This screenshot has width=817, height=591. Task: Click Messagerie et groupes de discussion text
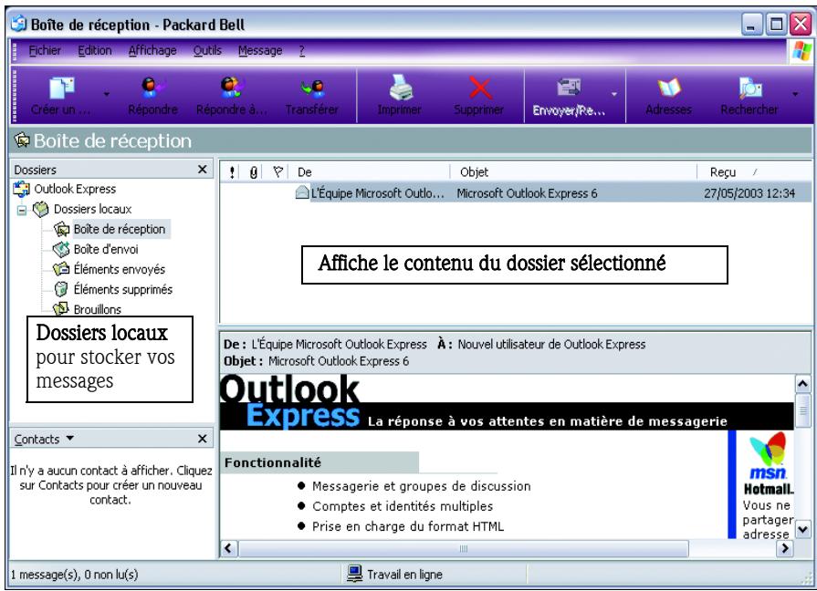pos(422,486)
